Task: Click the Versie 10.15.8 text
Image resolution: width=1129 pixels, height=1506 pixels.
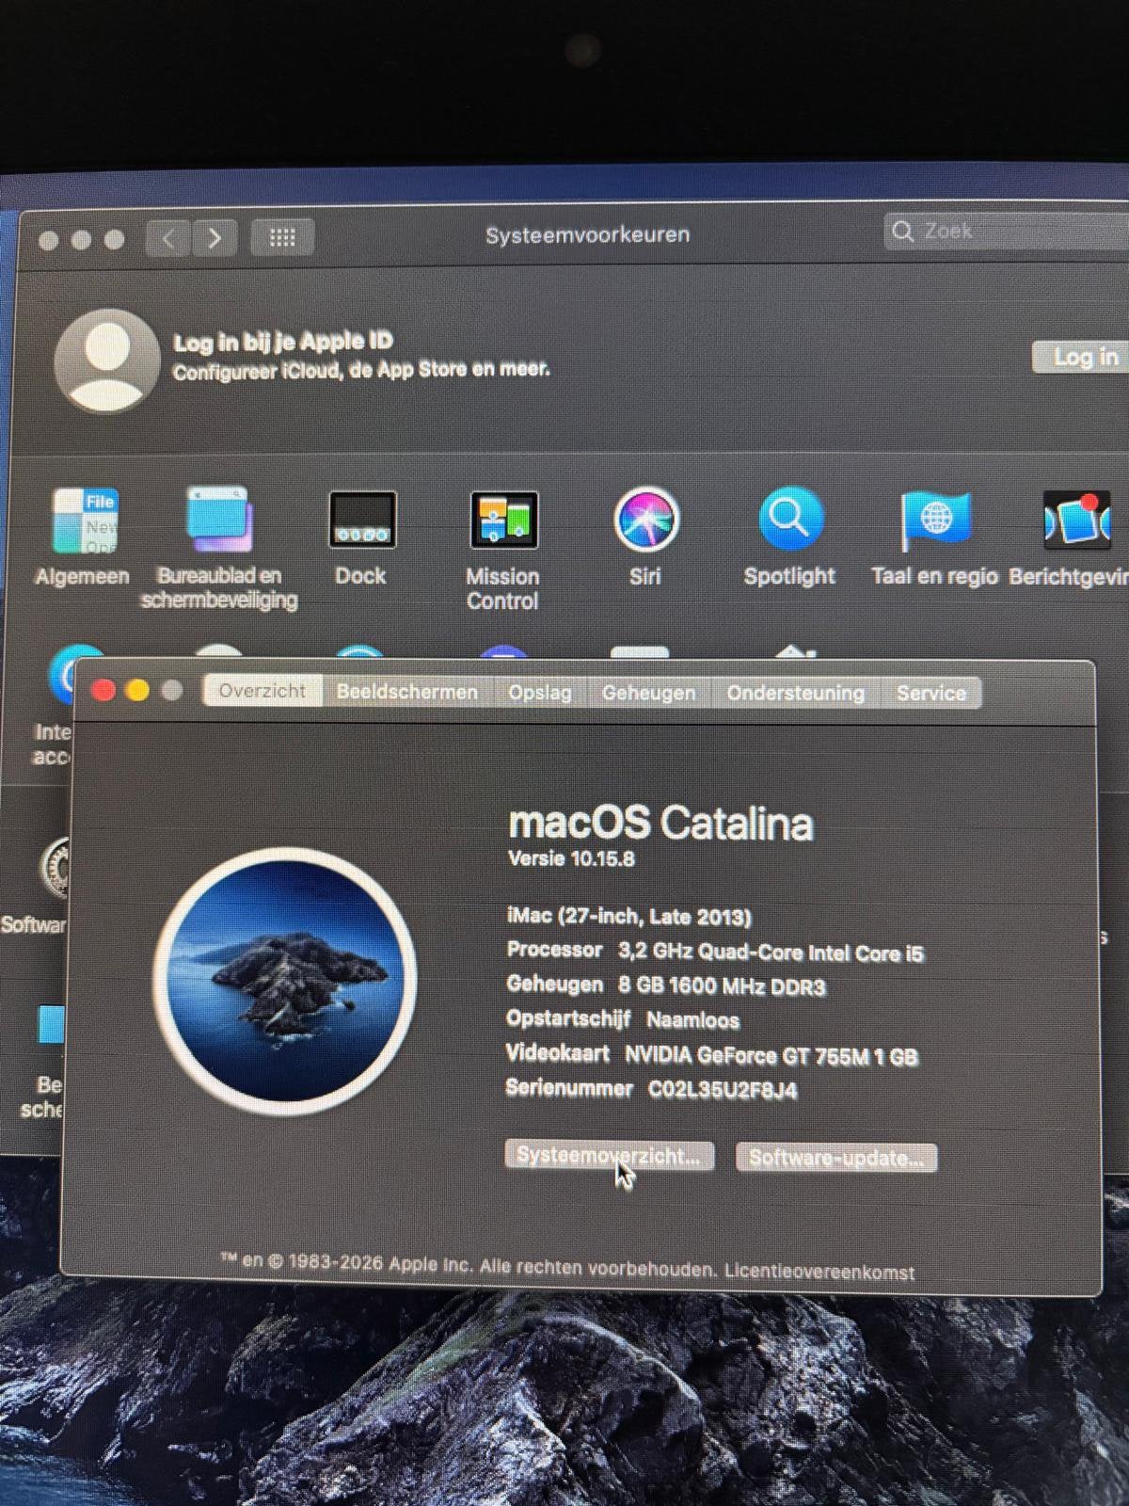Action: (571, 858)
